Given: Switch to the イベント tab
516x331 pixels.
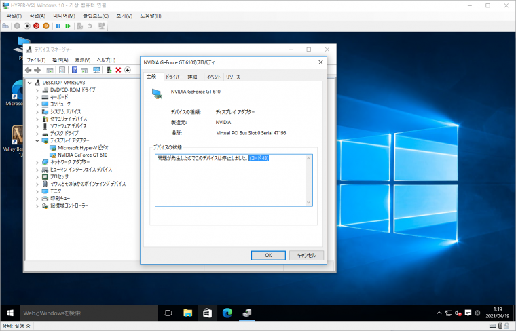Looking at the screenshot, I should (x=214, y=77).
